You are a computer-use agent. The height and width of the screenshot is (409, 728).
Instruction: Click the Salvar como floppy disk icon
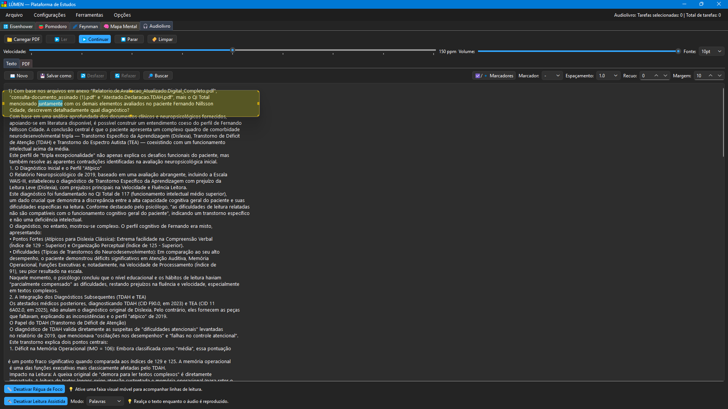pos(42,76)
